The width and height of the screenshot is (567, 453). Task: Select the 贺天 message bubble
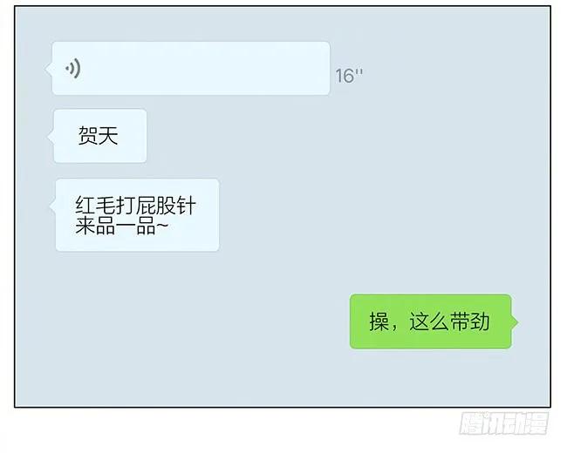tap(100, 136)
